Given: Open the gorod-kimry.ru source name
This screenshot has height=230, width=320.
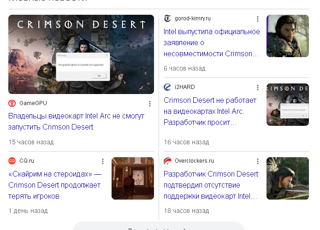Looking at the screenshot, I should 193,18.
